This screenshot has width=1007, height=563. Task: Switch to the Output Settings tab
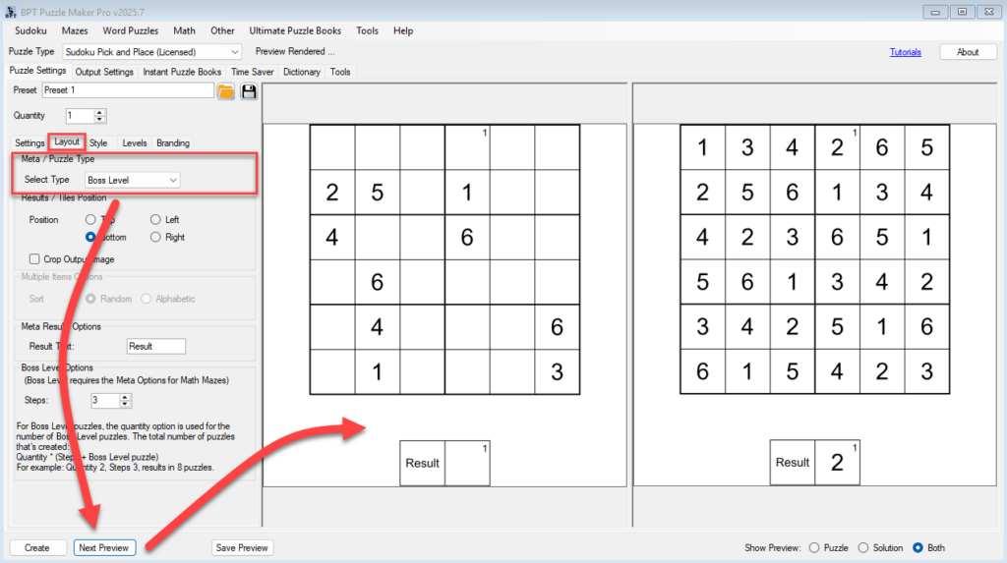point(104,72)
